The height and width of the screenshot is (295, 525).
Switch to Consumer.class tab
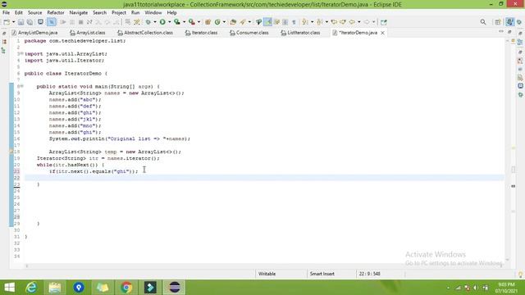pos(249,33)
